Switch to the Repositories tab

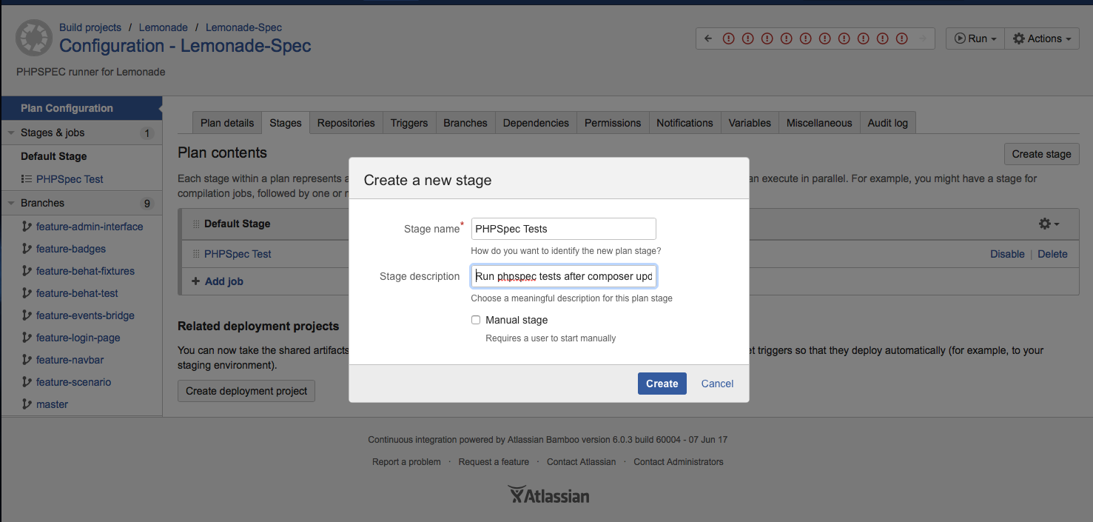click(x=346, y=123)
